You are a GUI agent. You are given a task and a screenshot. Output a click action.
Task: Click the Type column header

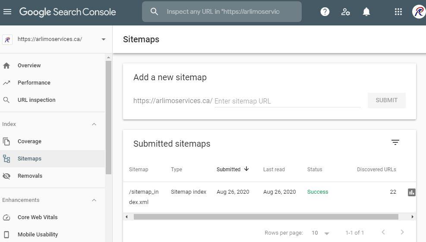click(177, 170)
